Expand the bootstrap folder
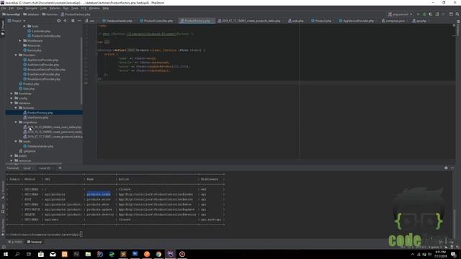 (12, 94)
